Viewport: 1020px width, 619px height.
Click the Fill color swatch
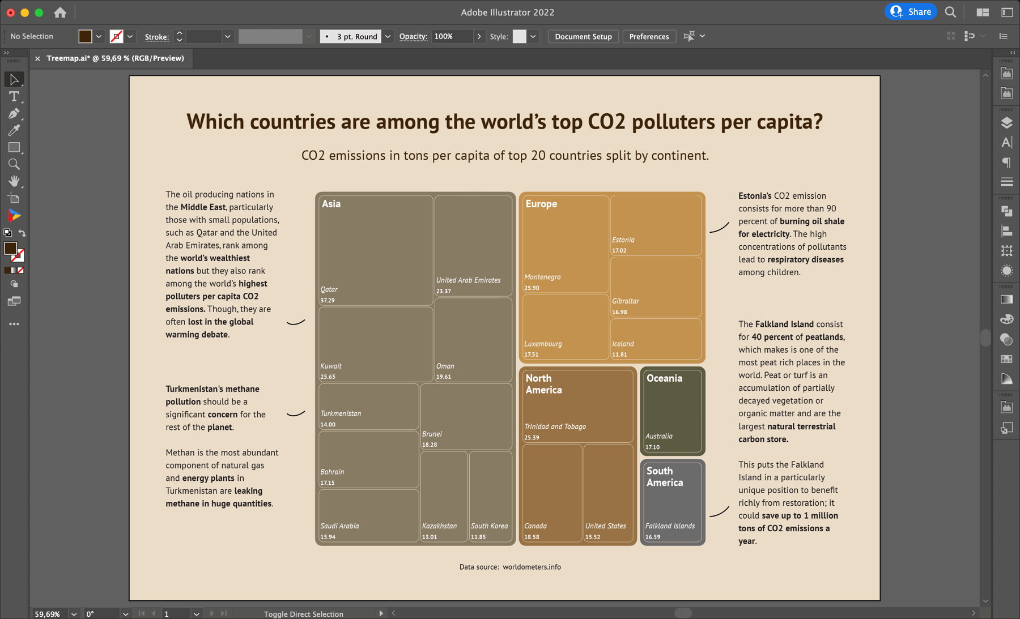(x=85, y=36)
